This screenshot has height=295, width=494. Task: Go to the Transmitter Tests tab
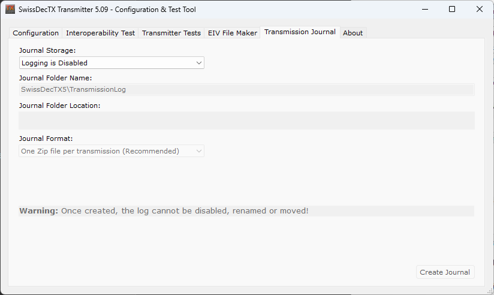click(x=171, y=33)
